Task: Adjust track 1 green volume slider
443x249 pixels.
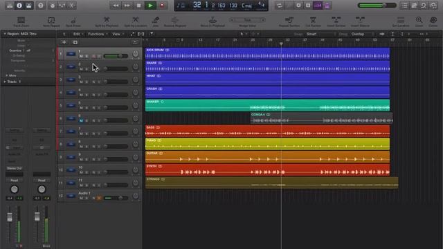Action: (x=116, y=56)
